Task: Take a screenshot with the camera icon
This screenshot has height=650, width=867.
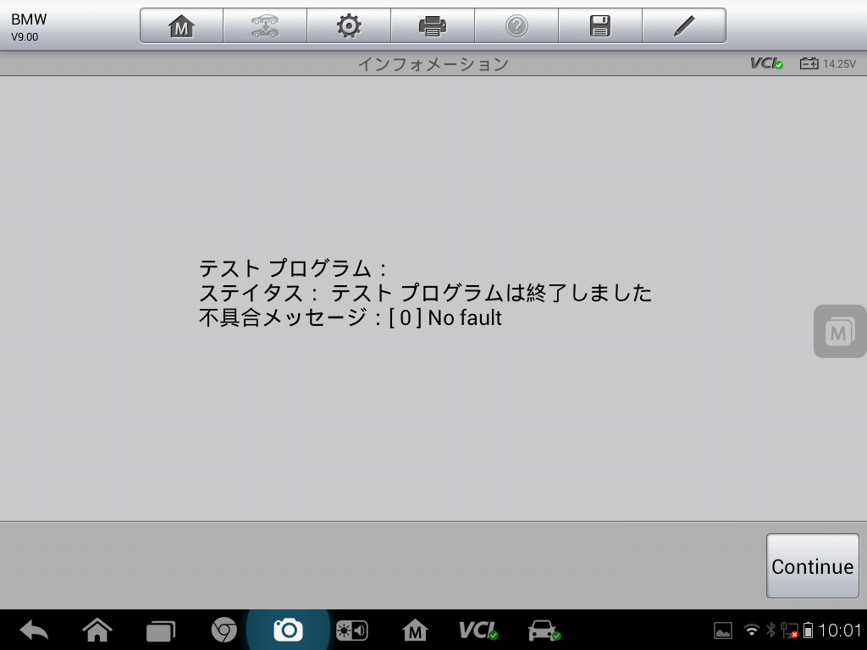Action: [x=288, y=630]
